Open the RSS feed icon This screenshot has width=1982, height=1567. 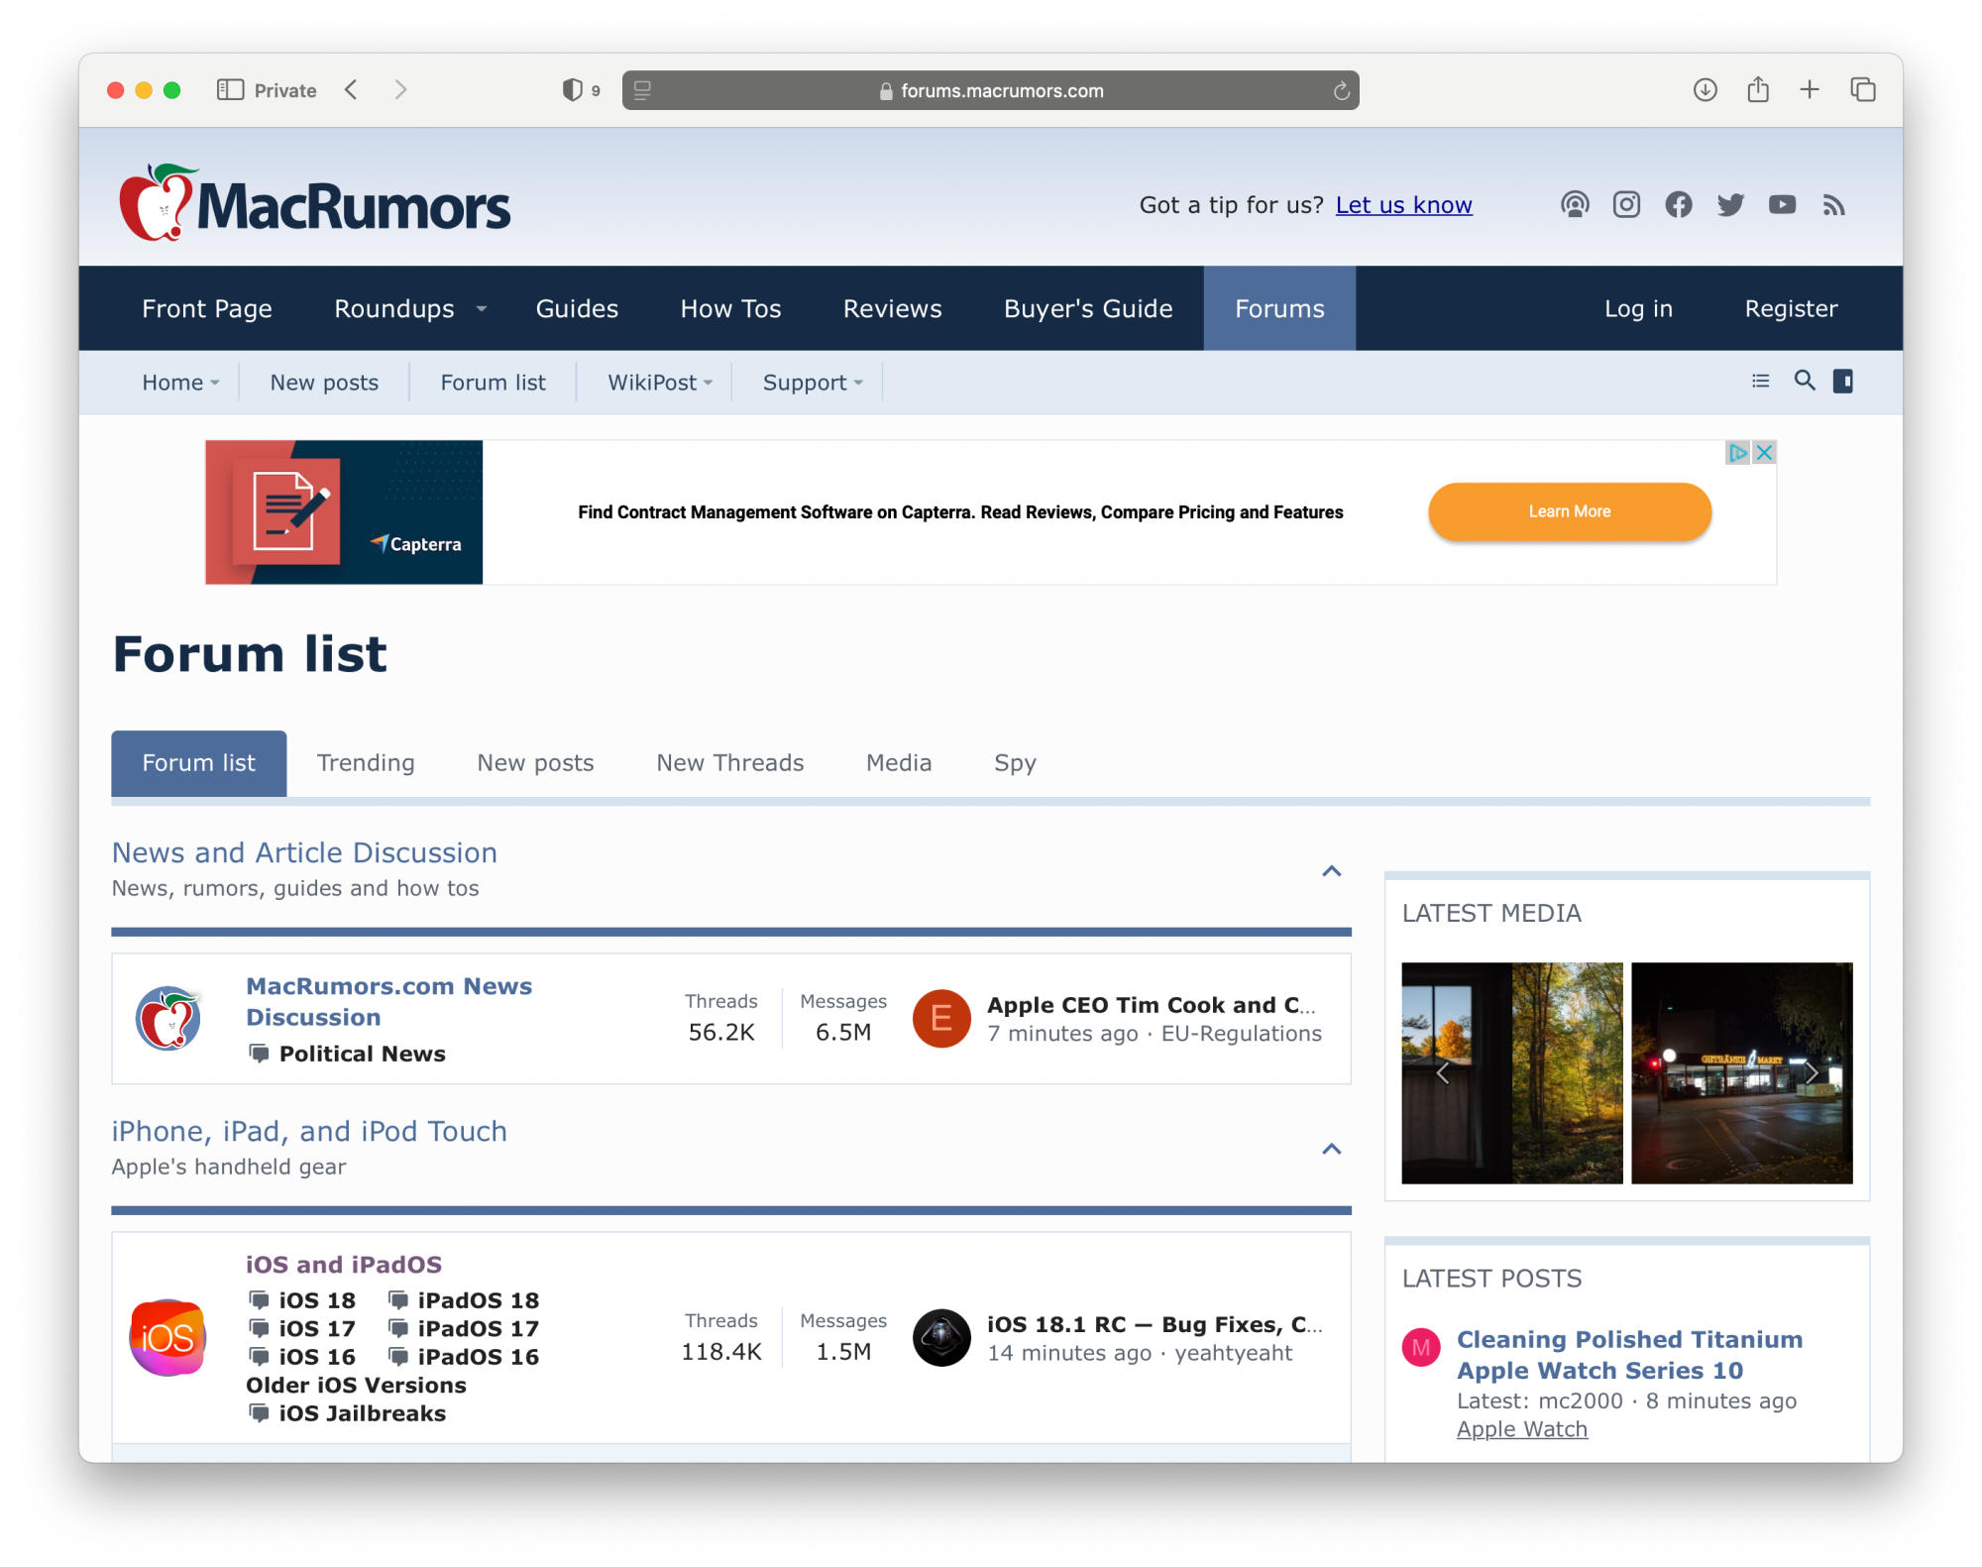[1834, 205]
